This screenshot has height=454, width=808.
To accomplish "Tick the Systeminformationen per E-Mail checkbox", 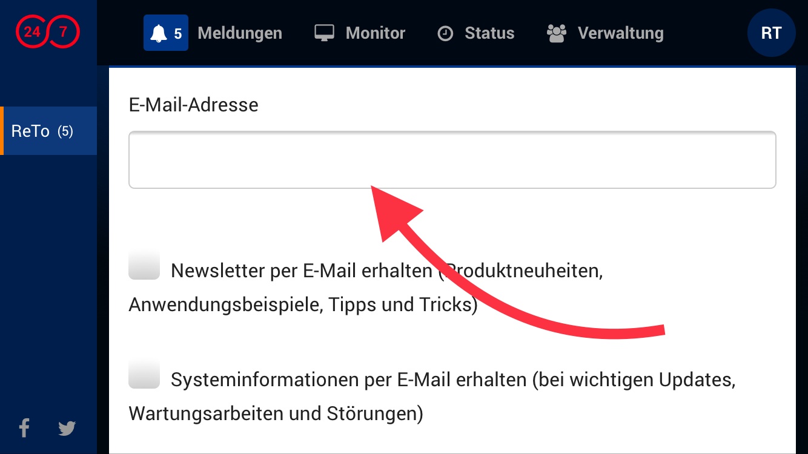I will (x=144, y=375).
